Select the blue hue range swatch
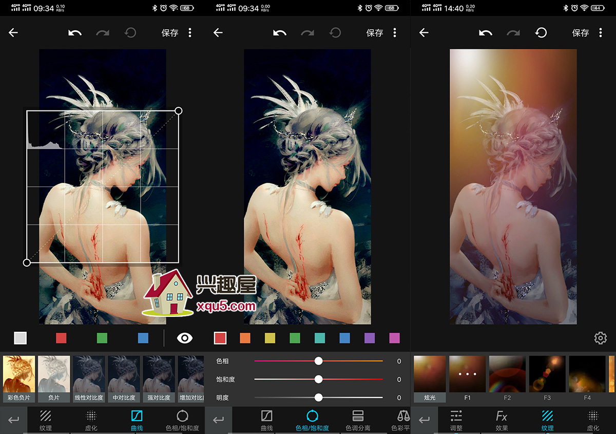The height and width of the screenshot is (434, 616). (x=344, y=337)
